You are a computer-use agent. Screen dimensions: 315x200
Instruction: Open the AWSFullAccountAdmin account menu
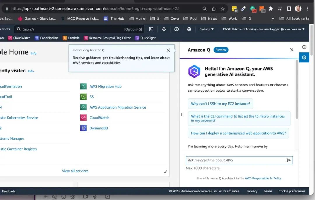tap(263, 29)
